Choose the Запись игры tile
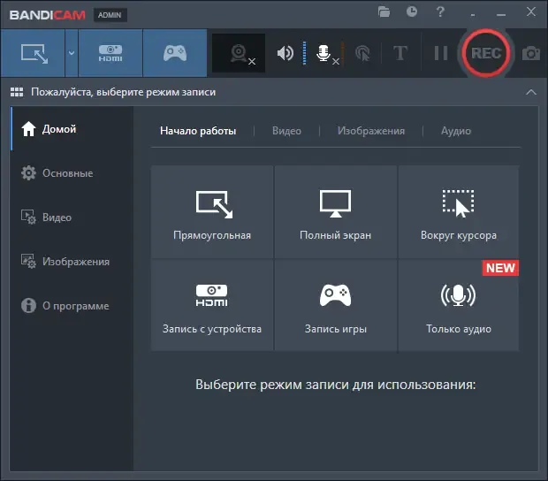Screen dimensions: 548x481 click(336, 305)
